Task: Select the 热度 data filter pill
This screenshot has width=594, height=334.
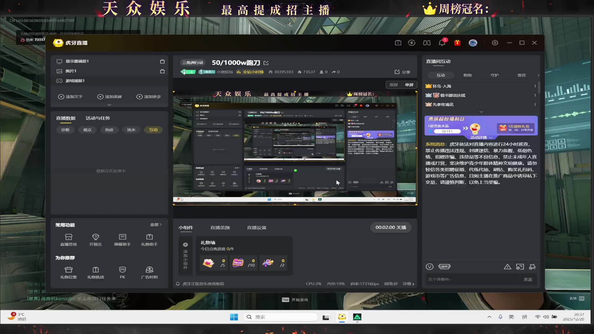Action: [x=109, y=130]
